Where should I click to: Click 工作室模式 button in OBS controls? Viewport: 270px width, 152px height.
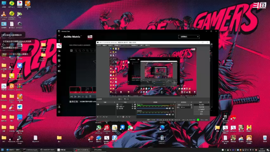pyautogui.click(x=201, y=109)
